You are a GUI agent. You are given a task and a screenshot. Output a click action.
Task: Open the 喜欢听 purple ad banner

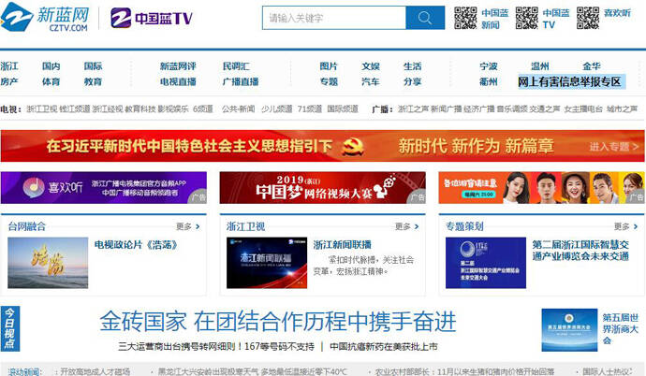103,188
